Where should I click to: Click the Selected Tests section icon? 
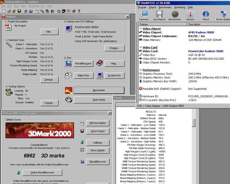click(9, 45)
